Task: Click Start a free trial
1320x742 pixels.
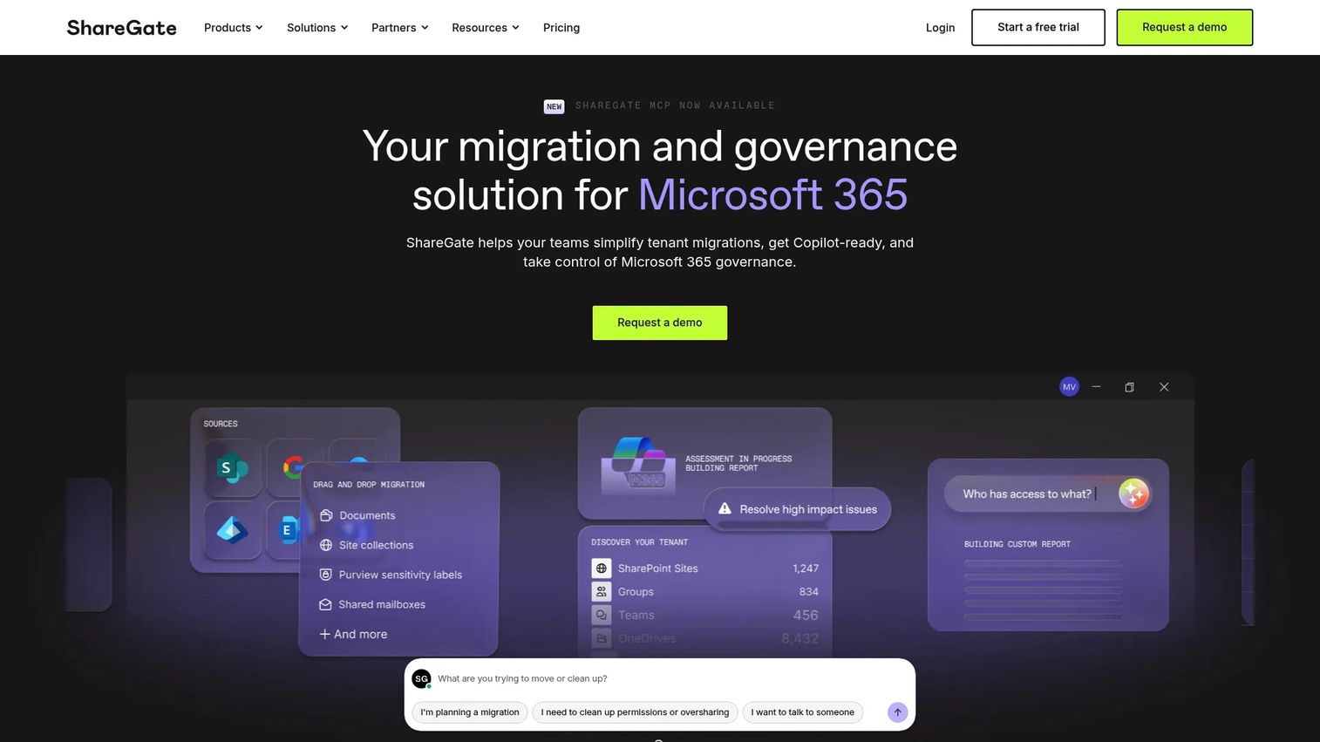Action: point(1038,28)
